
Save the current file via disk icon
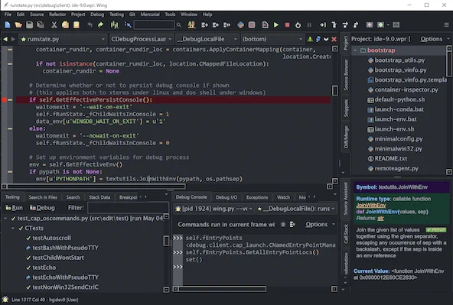coord(30,25)
